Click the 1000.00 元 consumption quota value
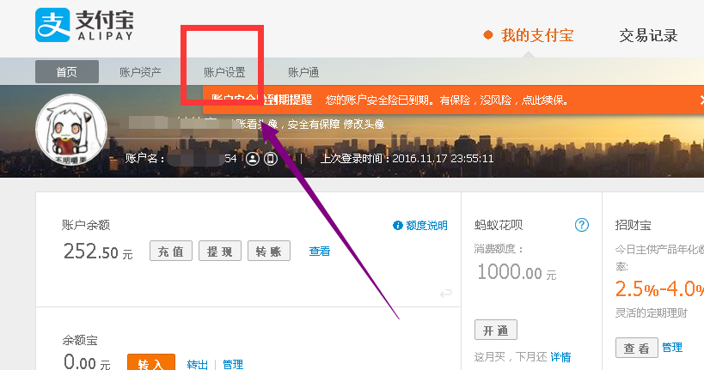This screenshot has height=370, width=704. pos(517,272)
